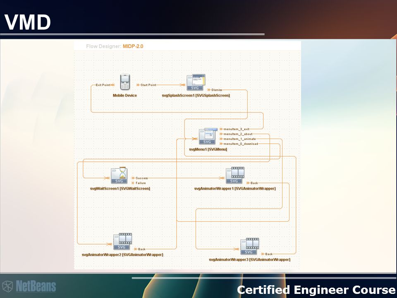Click the 'menuItem_3_exit' text

click(237, 129)
